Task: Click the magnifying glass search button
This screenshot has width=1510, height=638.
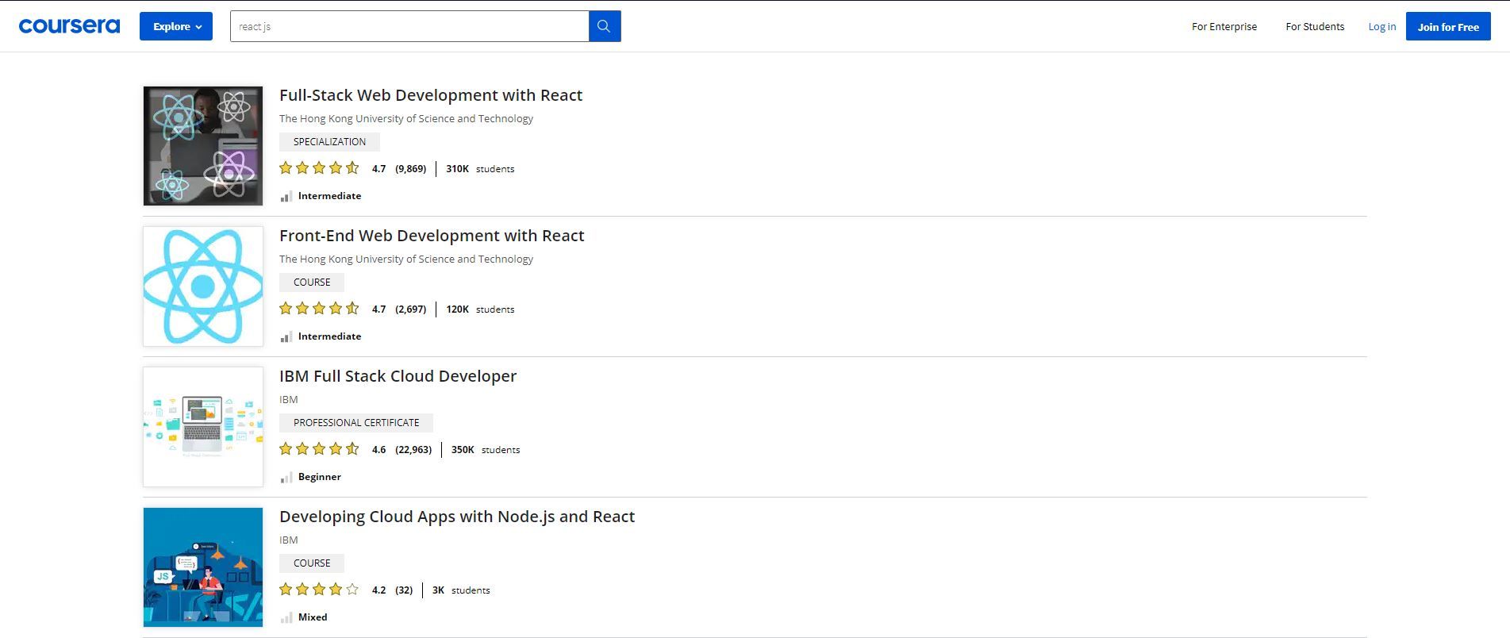Action: tap(605, 26)
